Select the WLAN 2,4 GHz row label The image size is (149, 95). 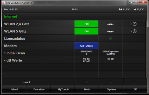click(x=17, y=24)
